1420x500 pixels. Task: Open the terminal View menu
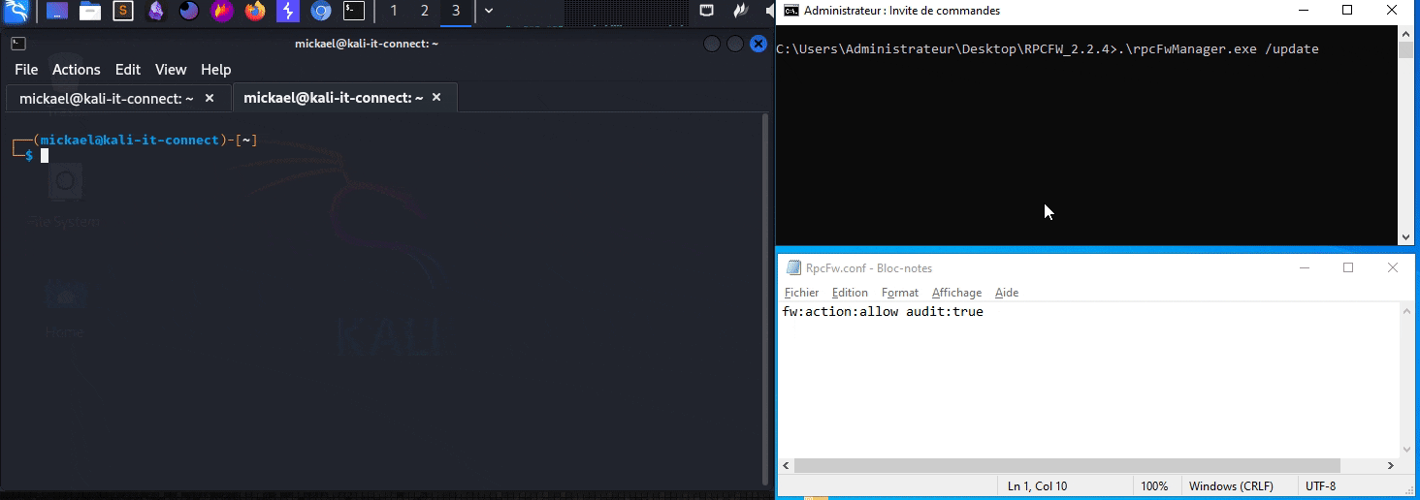pyautogui.click(x=171, y=70)
